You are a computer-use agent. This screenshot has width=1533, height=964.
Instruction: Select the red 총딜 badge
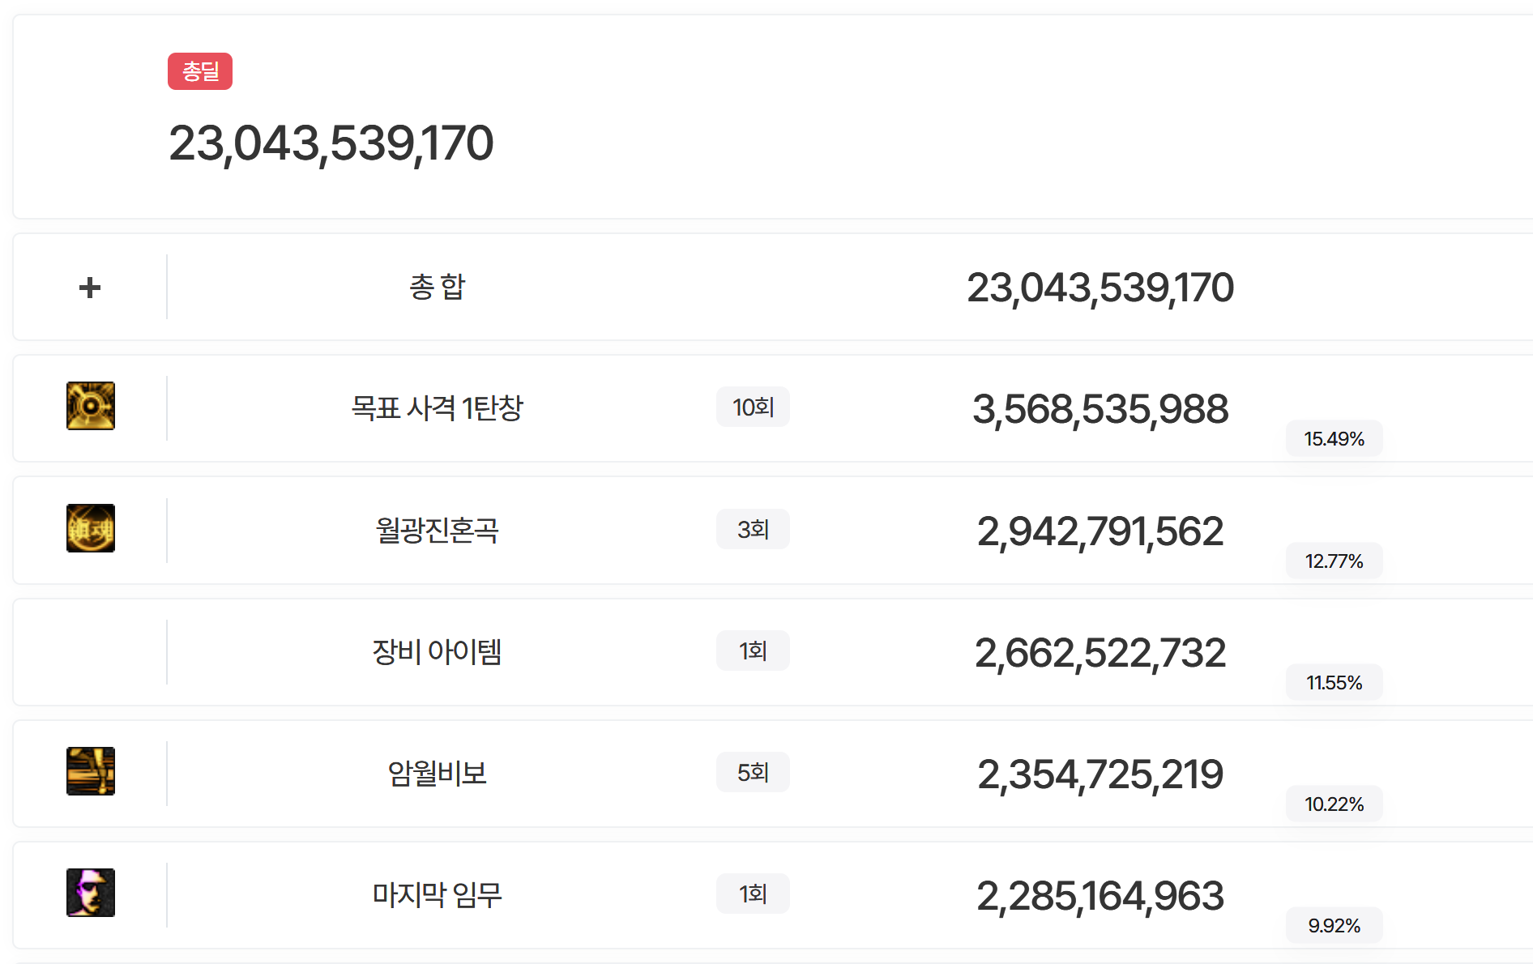200,71
